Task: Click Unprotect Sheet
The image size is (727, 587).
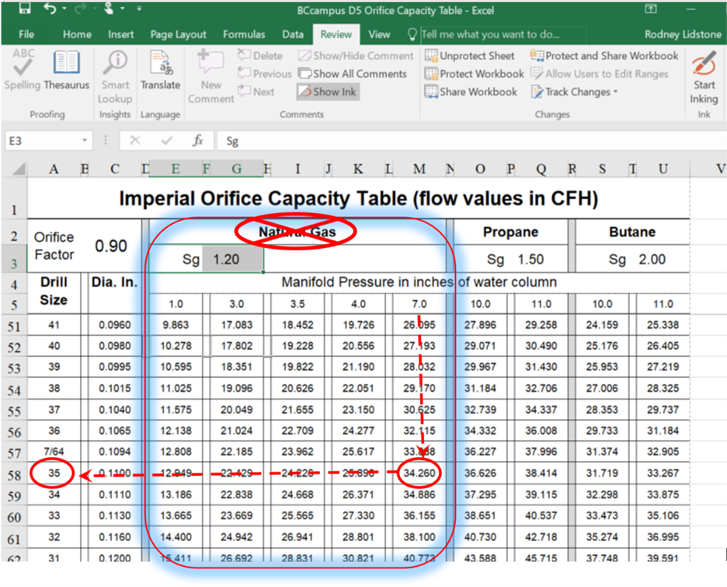Action: point(469,56)
